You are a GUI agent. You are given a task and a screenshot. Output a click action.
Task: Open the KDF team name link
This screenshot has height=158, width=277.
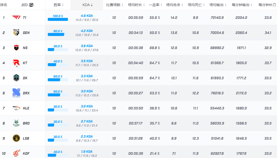coord(26,153)
